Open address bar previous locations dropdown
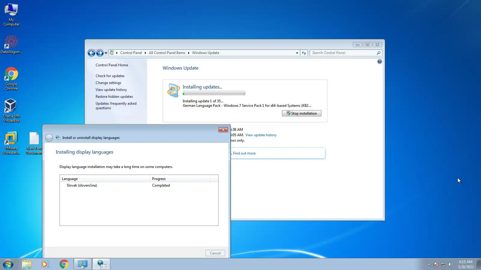The height and width of the screenshot is (270, 481). (297, 53)
